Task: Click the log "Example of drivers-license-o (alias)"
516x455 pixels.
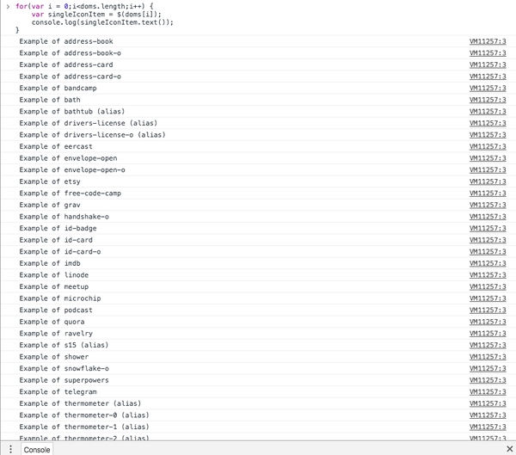Action: 92,135
